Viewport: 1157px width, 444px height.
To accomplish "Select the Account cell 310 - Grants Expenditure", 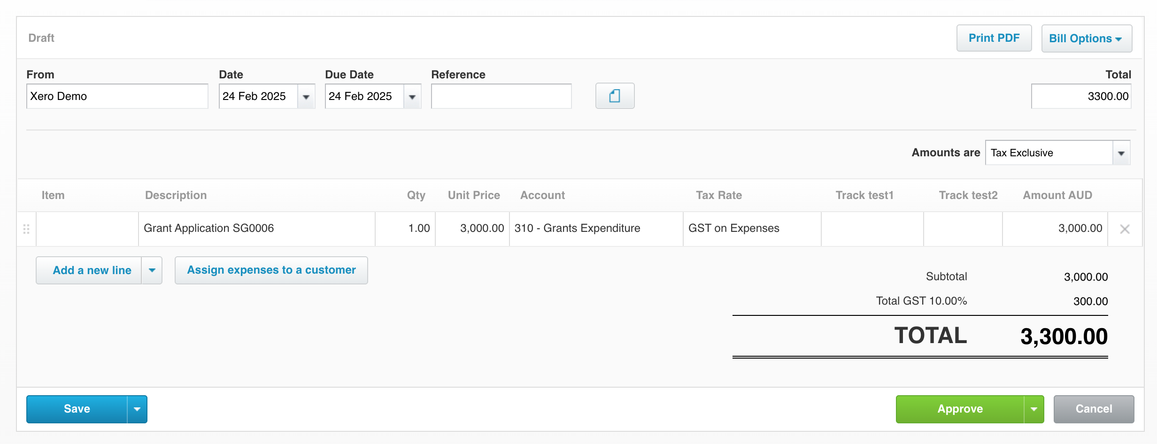I will click(595, 229).
